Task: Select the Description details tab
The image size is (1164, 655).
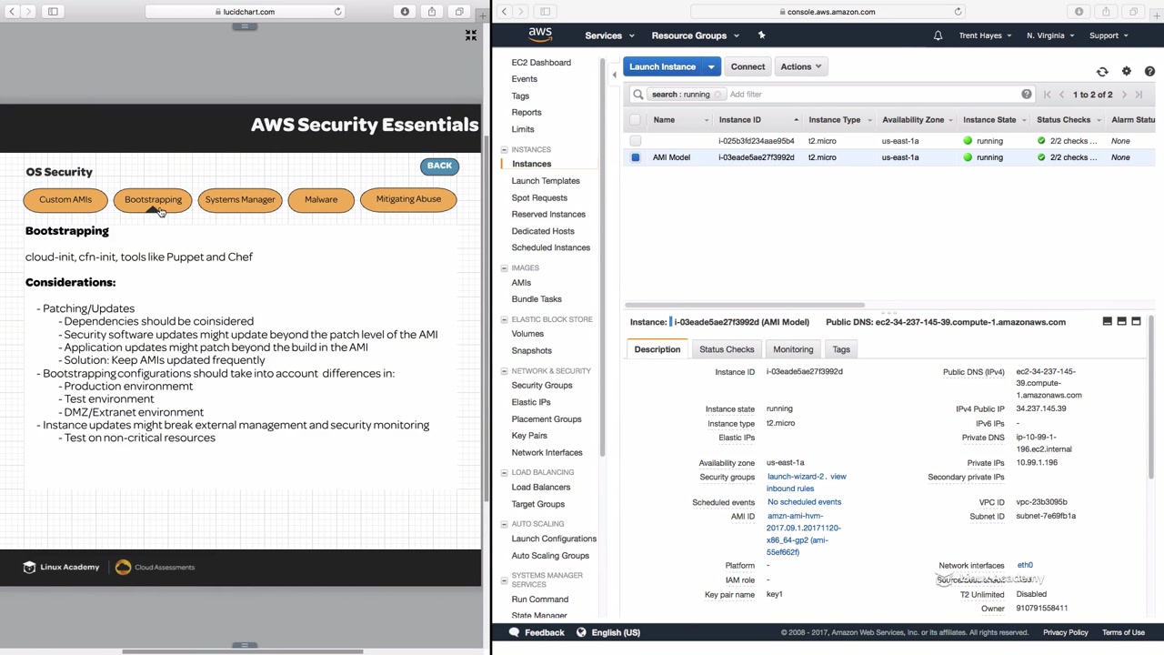Action: [x=657, y=349]
